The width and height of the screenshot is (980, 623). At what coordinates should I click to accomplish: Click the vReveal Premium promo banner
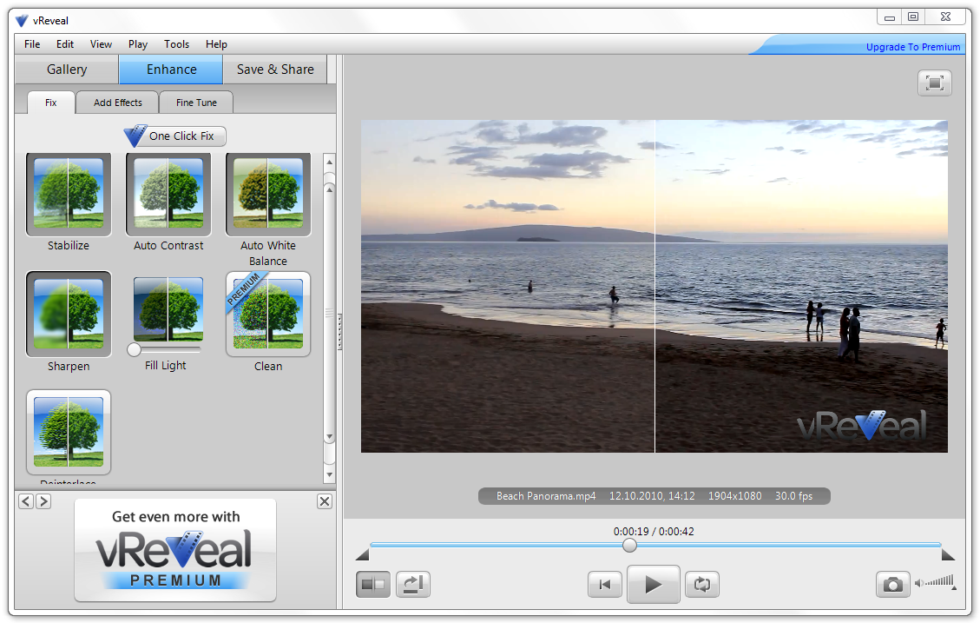tap(175, 550)
